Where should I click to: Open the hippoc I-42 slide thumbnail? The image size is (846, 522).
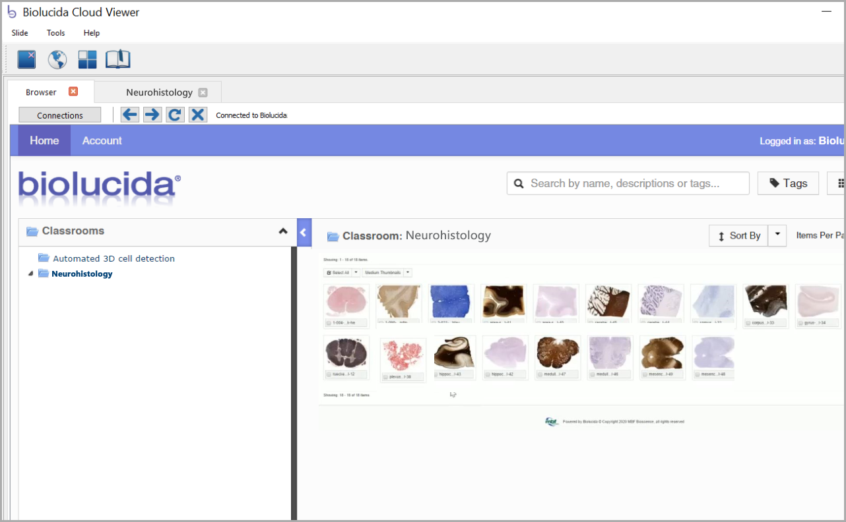pos(505,353)
